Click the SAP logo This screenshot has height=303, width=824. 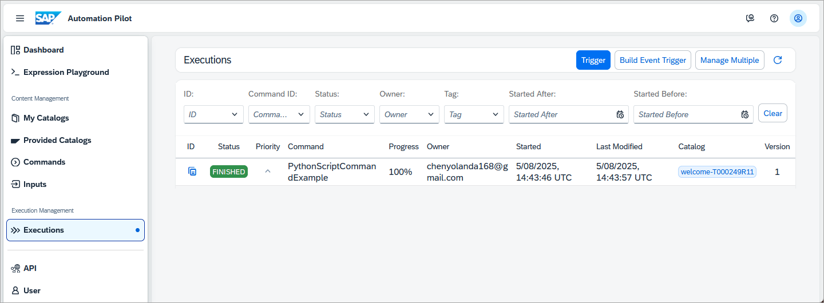click(48, 18)
